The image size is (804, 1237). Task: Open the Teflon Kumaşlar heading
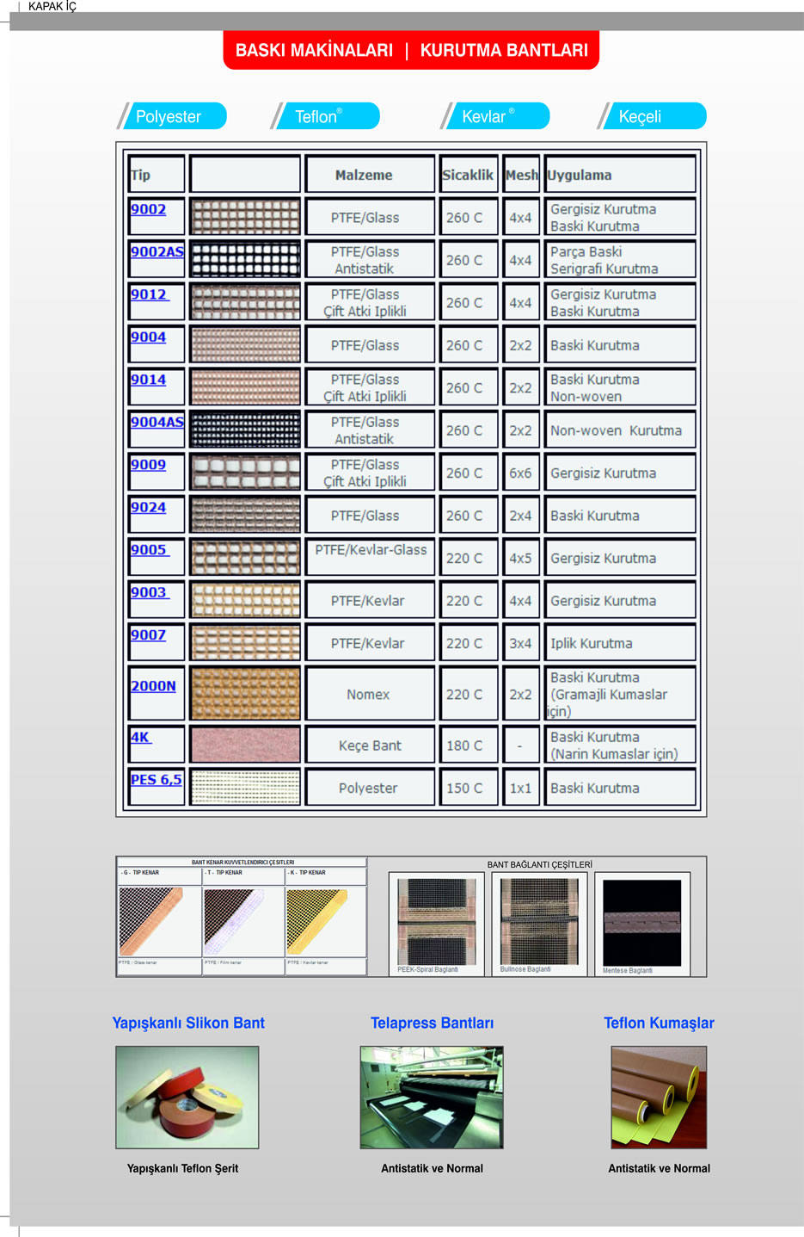[x=659, y=1023]
